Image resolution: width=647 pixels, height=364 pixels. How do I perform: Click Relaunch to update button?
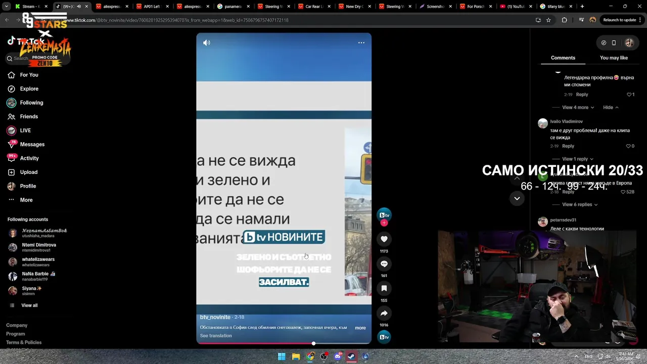click(620, 20)
